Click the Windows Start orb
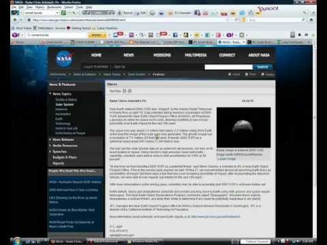Screen dimensions: 327x245 (x=17, y=241)
